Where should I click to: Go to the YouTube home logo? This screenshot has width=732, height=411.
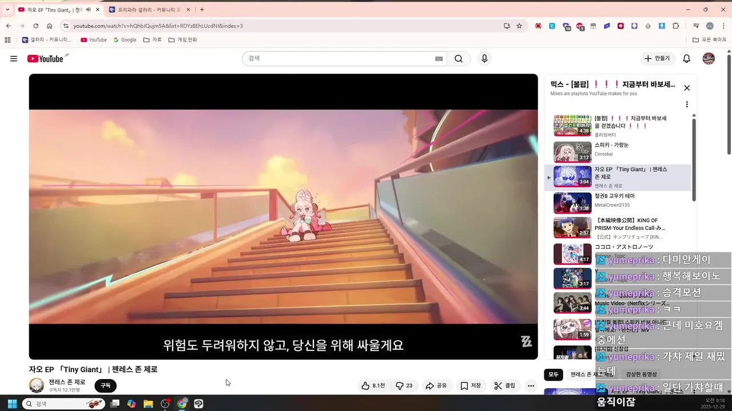point(45,59)
